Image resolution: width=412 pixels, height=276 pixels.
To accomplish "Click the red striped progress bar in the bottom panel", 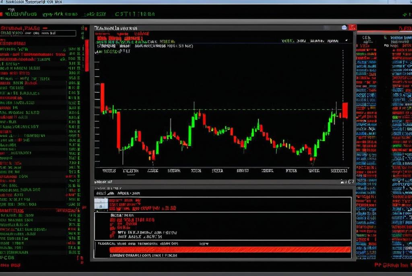I will pyautogui.click(x=230, y=250).
